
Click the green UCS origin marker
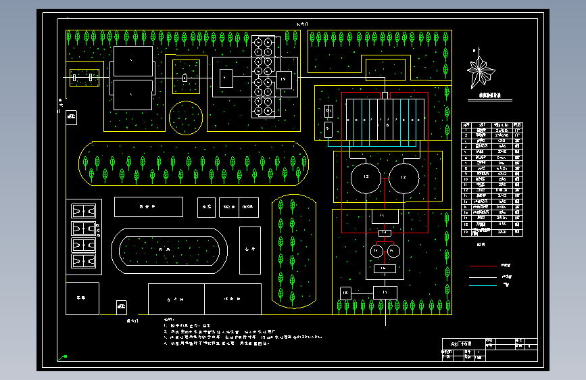click(x=62, y=358)
